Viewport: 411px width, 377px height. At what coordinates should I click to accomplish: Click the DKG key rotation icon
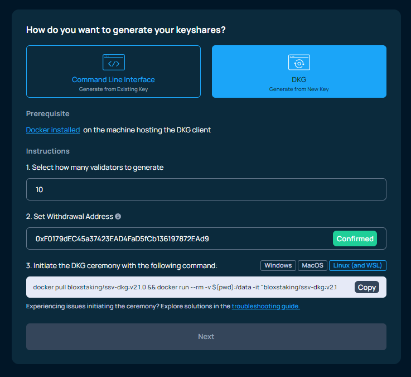pyautogui.click(x=299, y=62)
